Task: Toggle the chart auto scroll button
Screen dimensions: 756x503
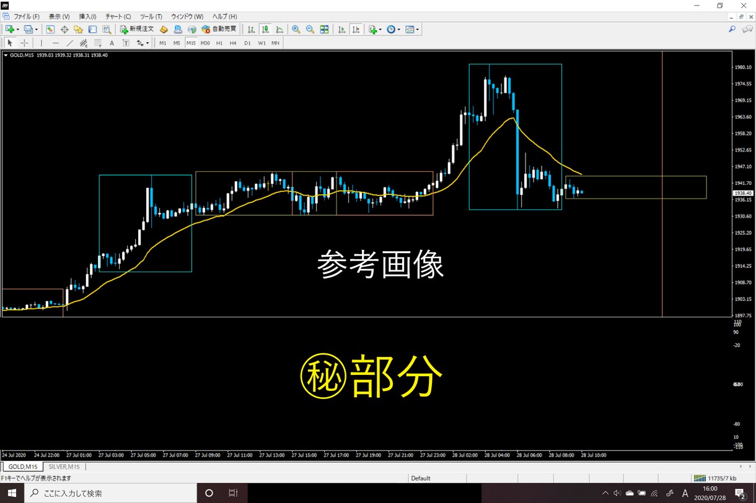Action: 341,29
